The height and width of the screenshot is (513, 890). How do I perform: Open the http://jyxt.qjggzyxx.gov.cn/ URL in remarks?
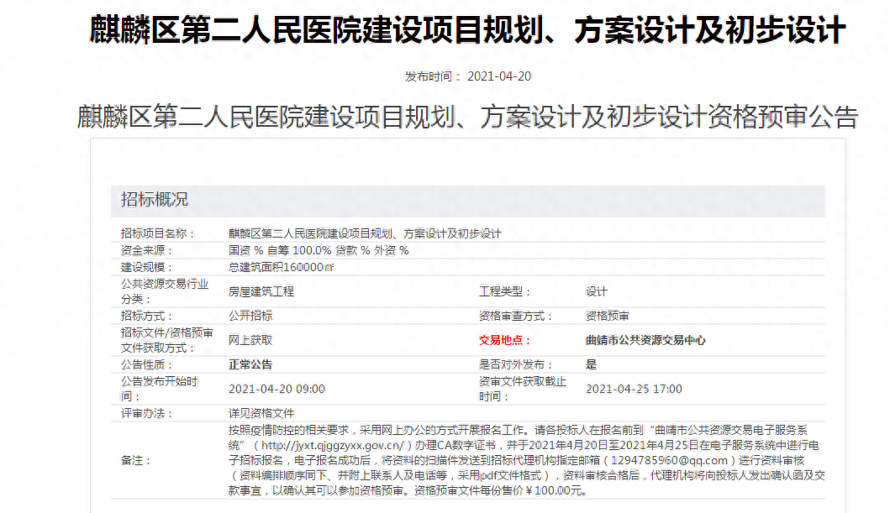(x=333, y=446)
